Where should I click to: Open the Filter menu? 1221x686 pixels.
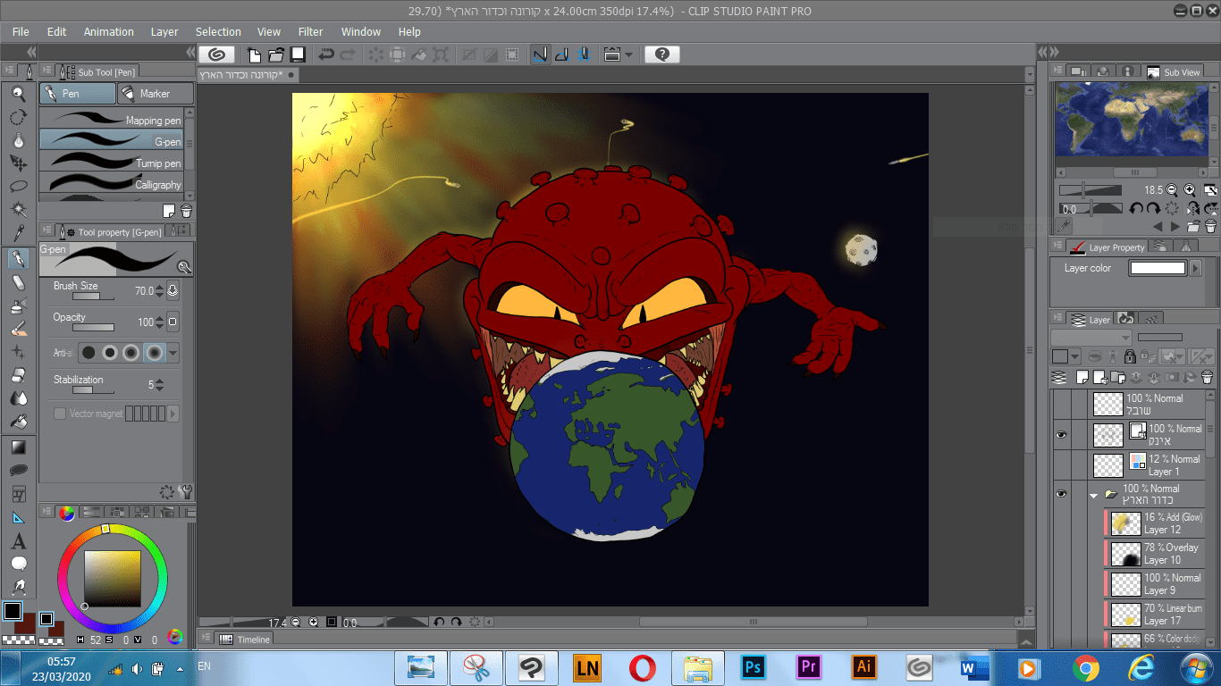point(310,31)
